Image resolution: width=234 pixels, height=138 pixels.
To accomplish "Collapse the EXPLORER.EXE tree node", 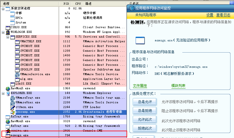I will click(x=3, y=93).
